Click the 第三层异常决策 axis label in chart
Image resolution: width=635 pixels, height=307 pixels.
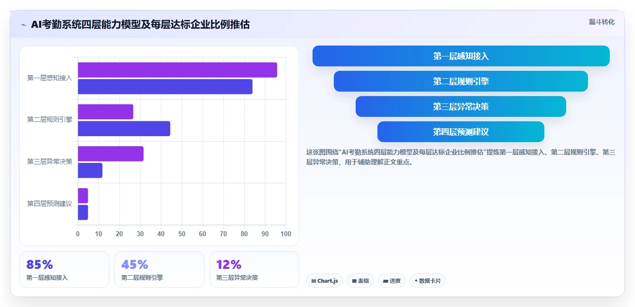(x=50, y=161)
